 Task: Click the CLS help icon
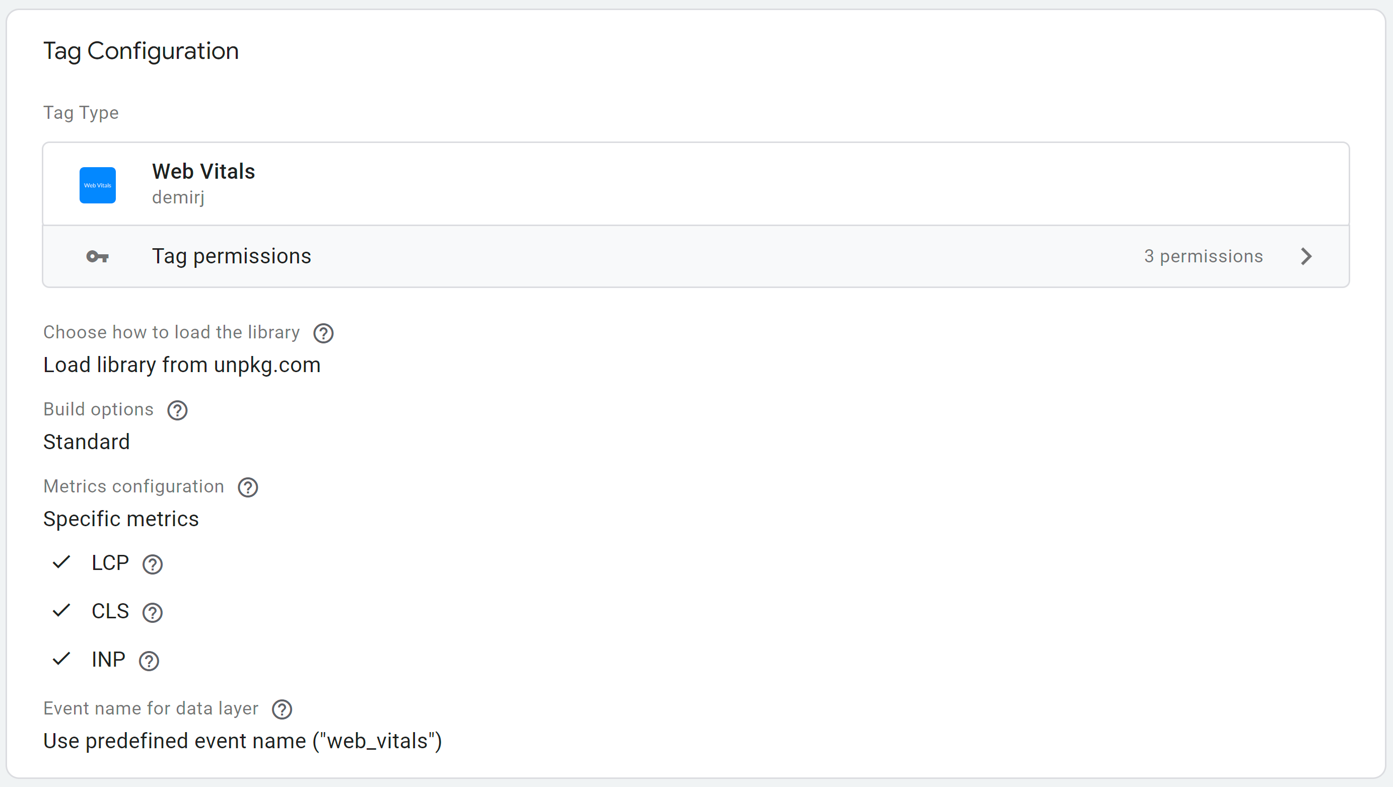pyautogui.click(x=152, y=611)
